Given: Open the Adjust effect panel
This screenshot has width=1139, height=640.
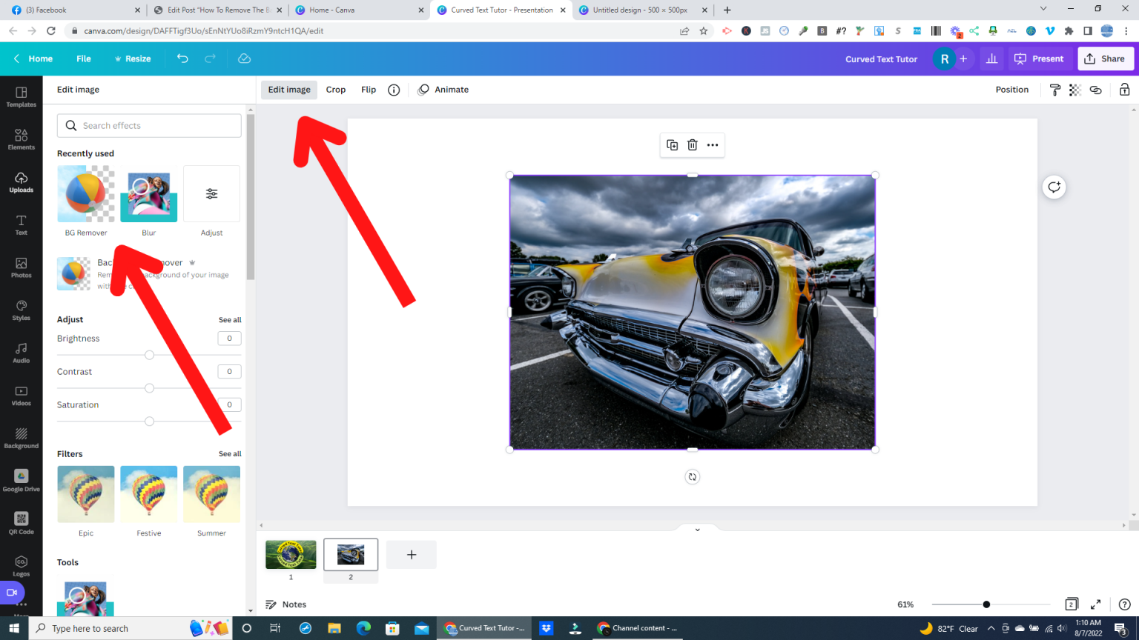Looking at the screenshot, I should 211,194.
